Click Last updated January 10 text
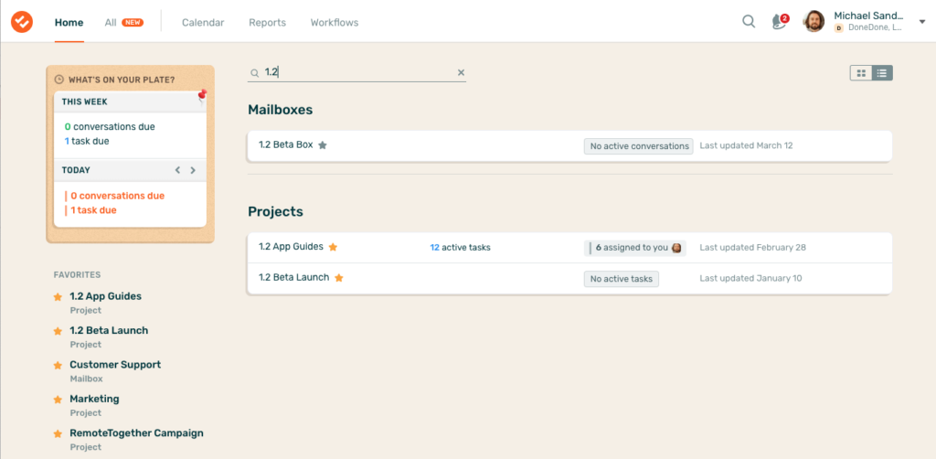 click(751, 278)
